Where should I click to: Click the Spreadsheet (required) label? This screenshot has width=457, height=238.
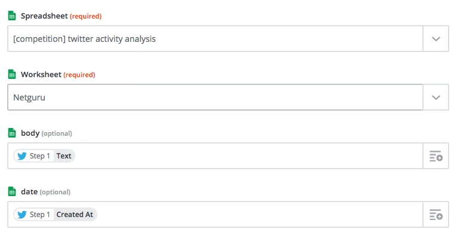[61, 16]
